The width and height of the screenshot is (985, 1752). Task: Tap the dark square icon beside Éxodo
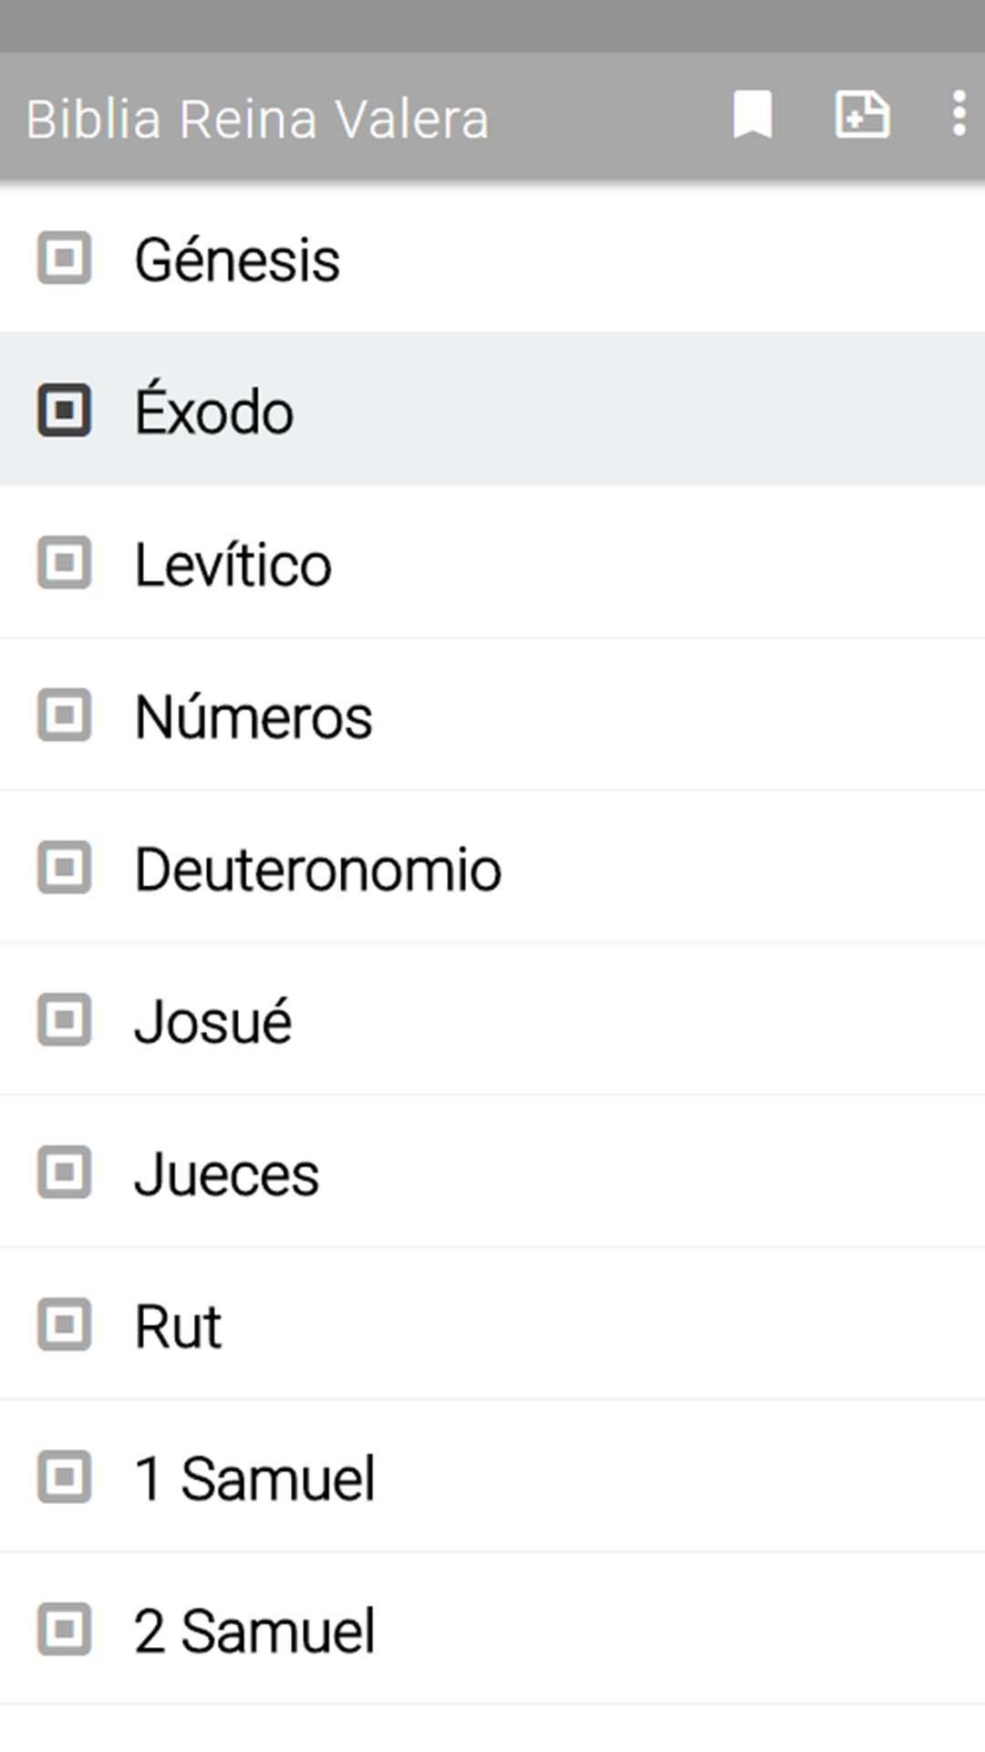point(64,411)
